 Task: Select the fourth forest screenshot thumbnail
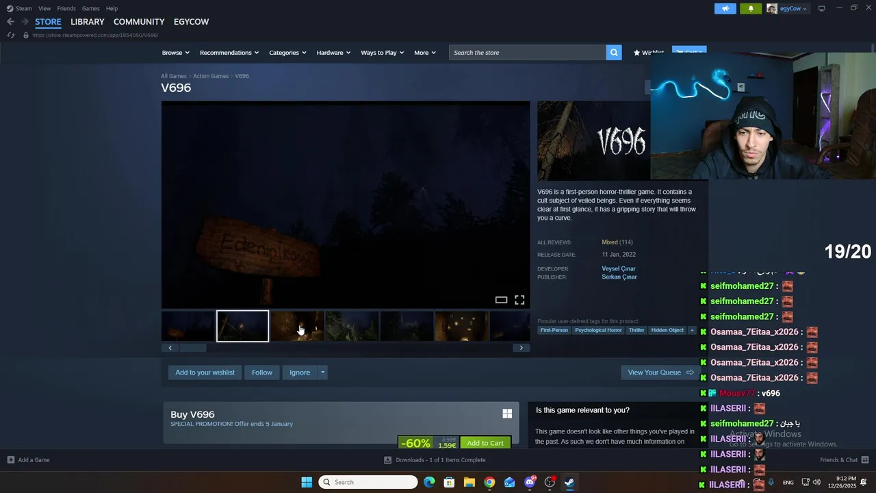coord(352,326)
